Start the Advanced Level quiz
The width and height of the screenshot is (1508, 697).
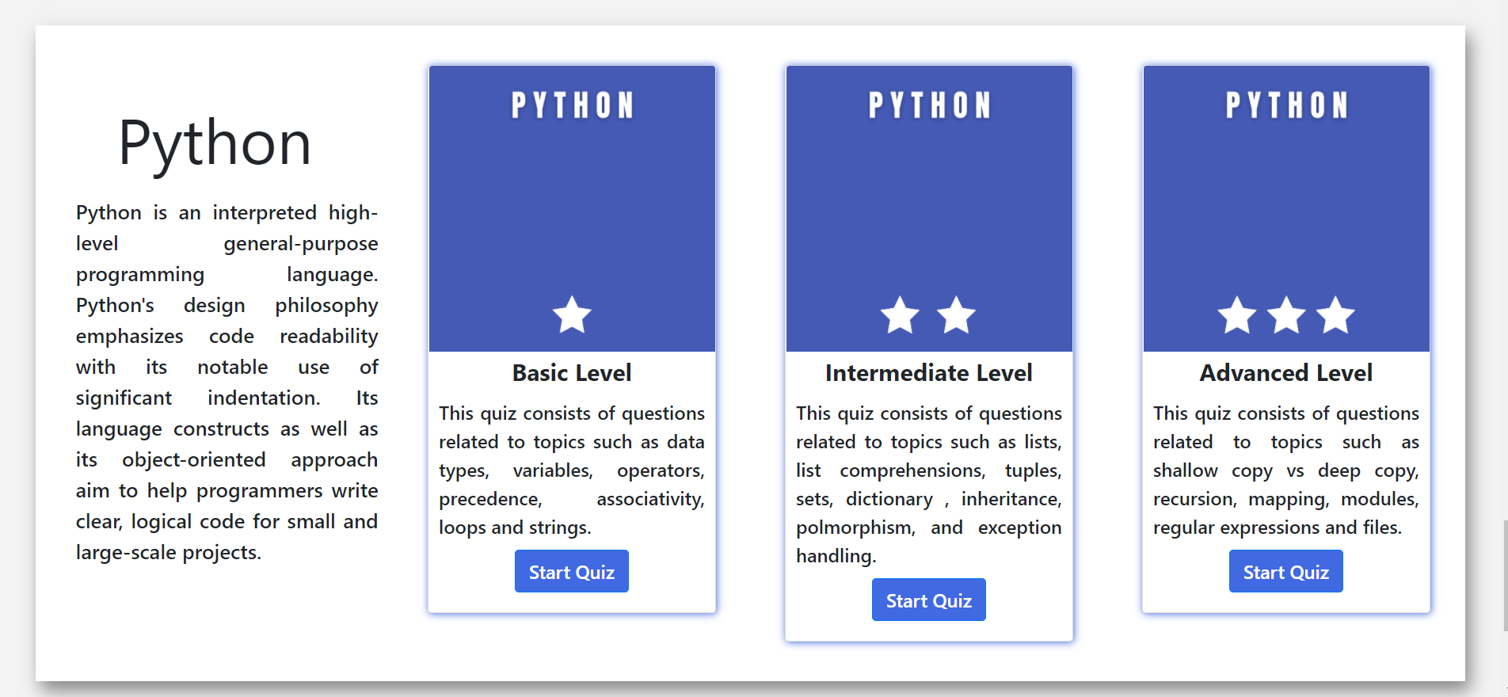point(1285,571)
